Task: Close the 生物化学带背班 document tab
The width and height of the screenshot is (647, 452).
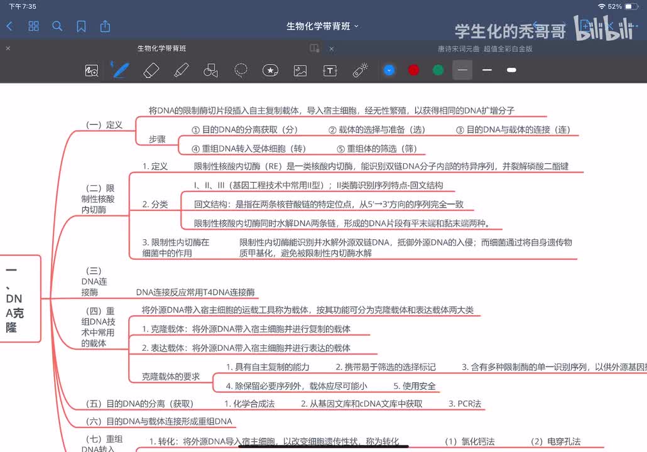Action: (x=8, y=48)
